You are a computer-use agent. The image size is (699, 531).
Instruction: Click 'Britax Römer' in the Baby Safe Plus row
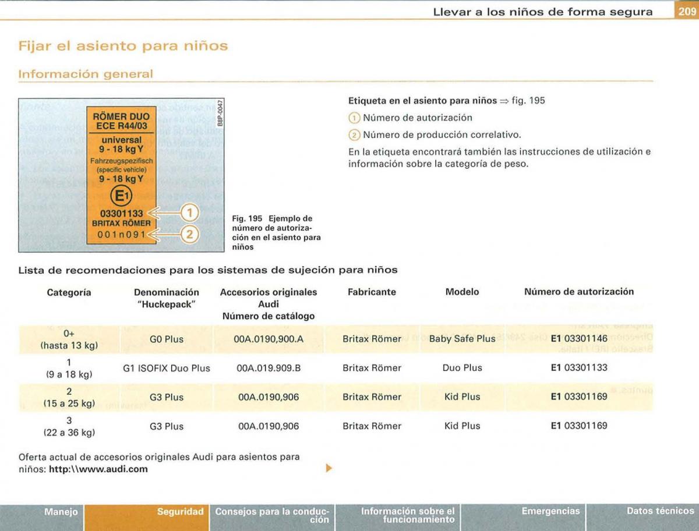(372, 339)
